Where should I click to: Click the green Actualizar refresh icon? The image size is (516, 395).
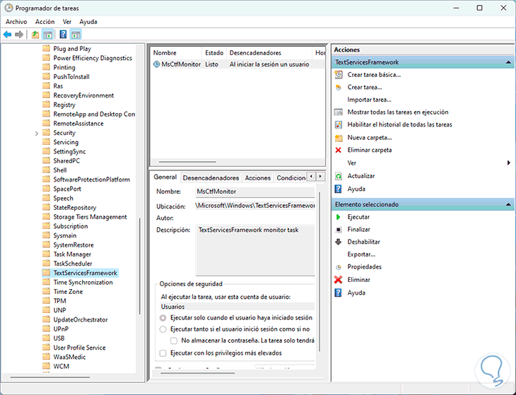click(339, 176)
